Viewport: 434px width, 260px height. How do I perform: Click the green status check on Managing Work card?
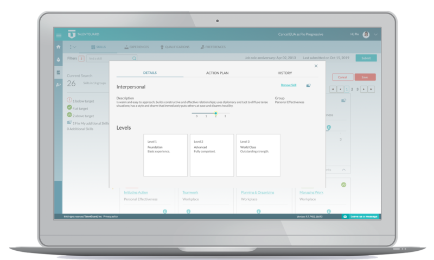click(x=343, y=185)
